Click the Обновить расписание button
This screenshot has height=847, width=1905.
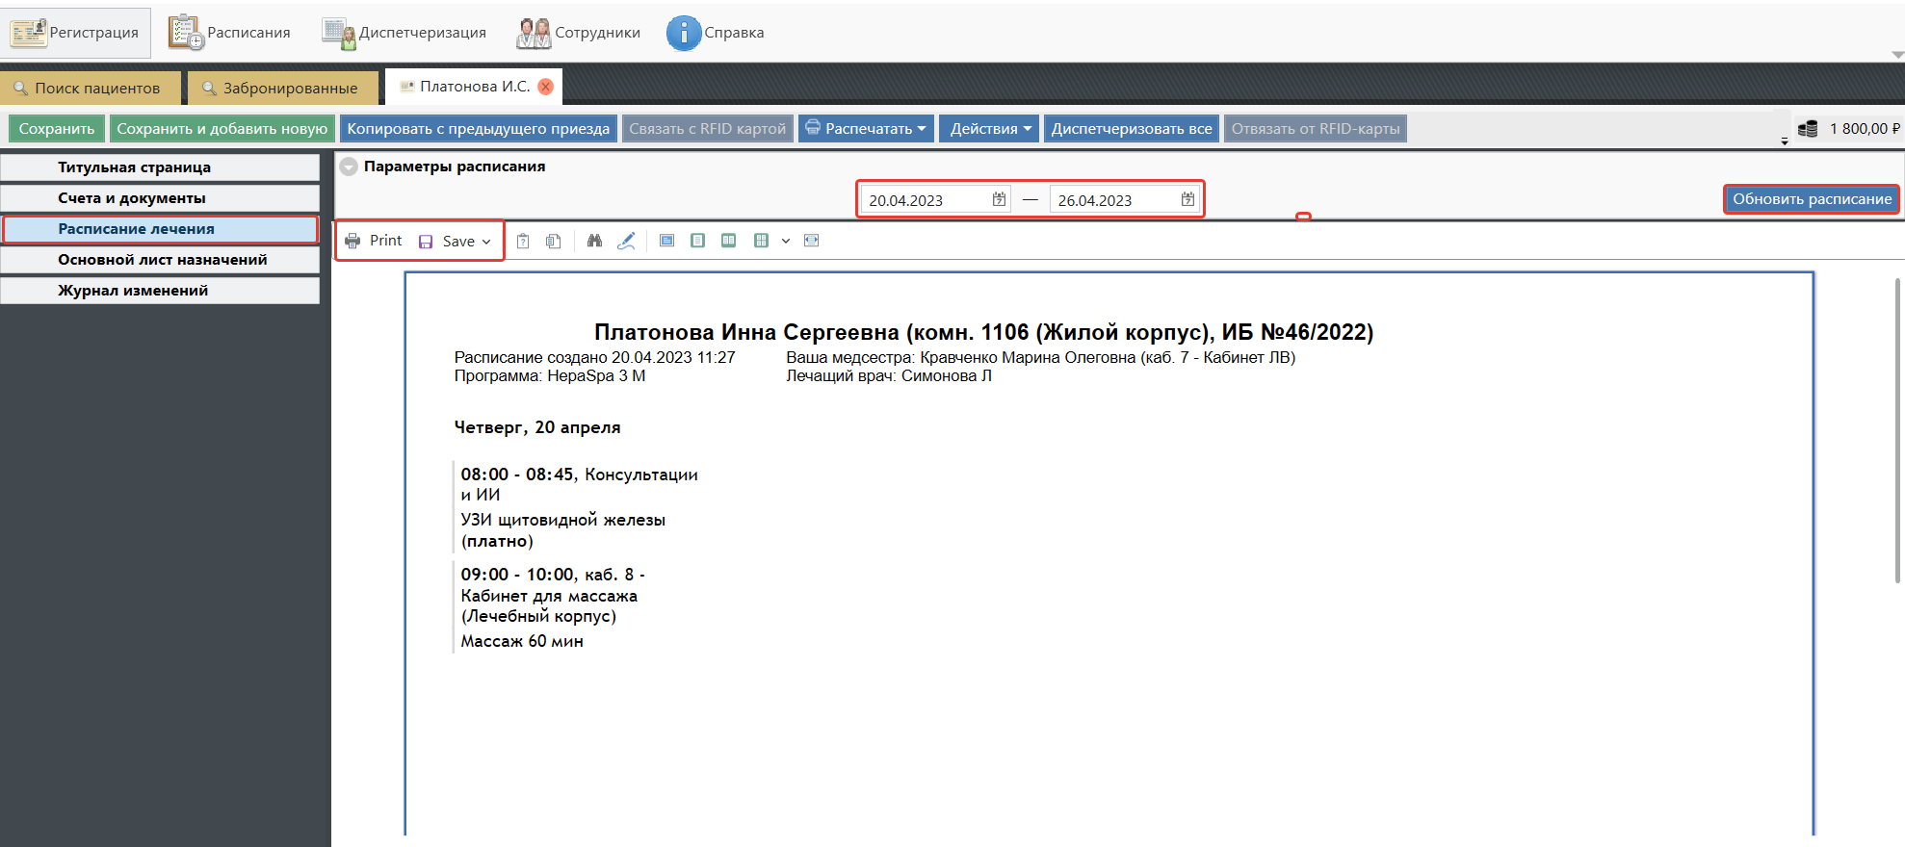coord(1811,199)
